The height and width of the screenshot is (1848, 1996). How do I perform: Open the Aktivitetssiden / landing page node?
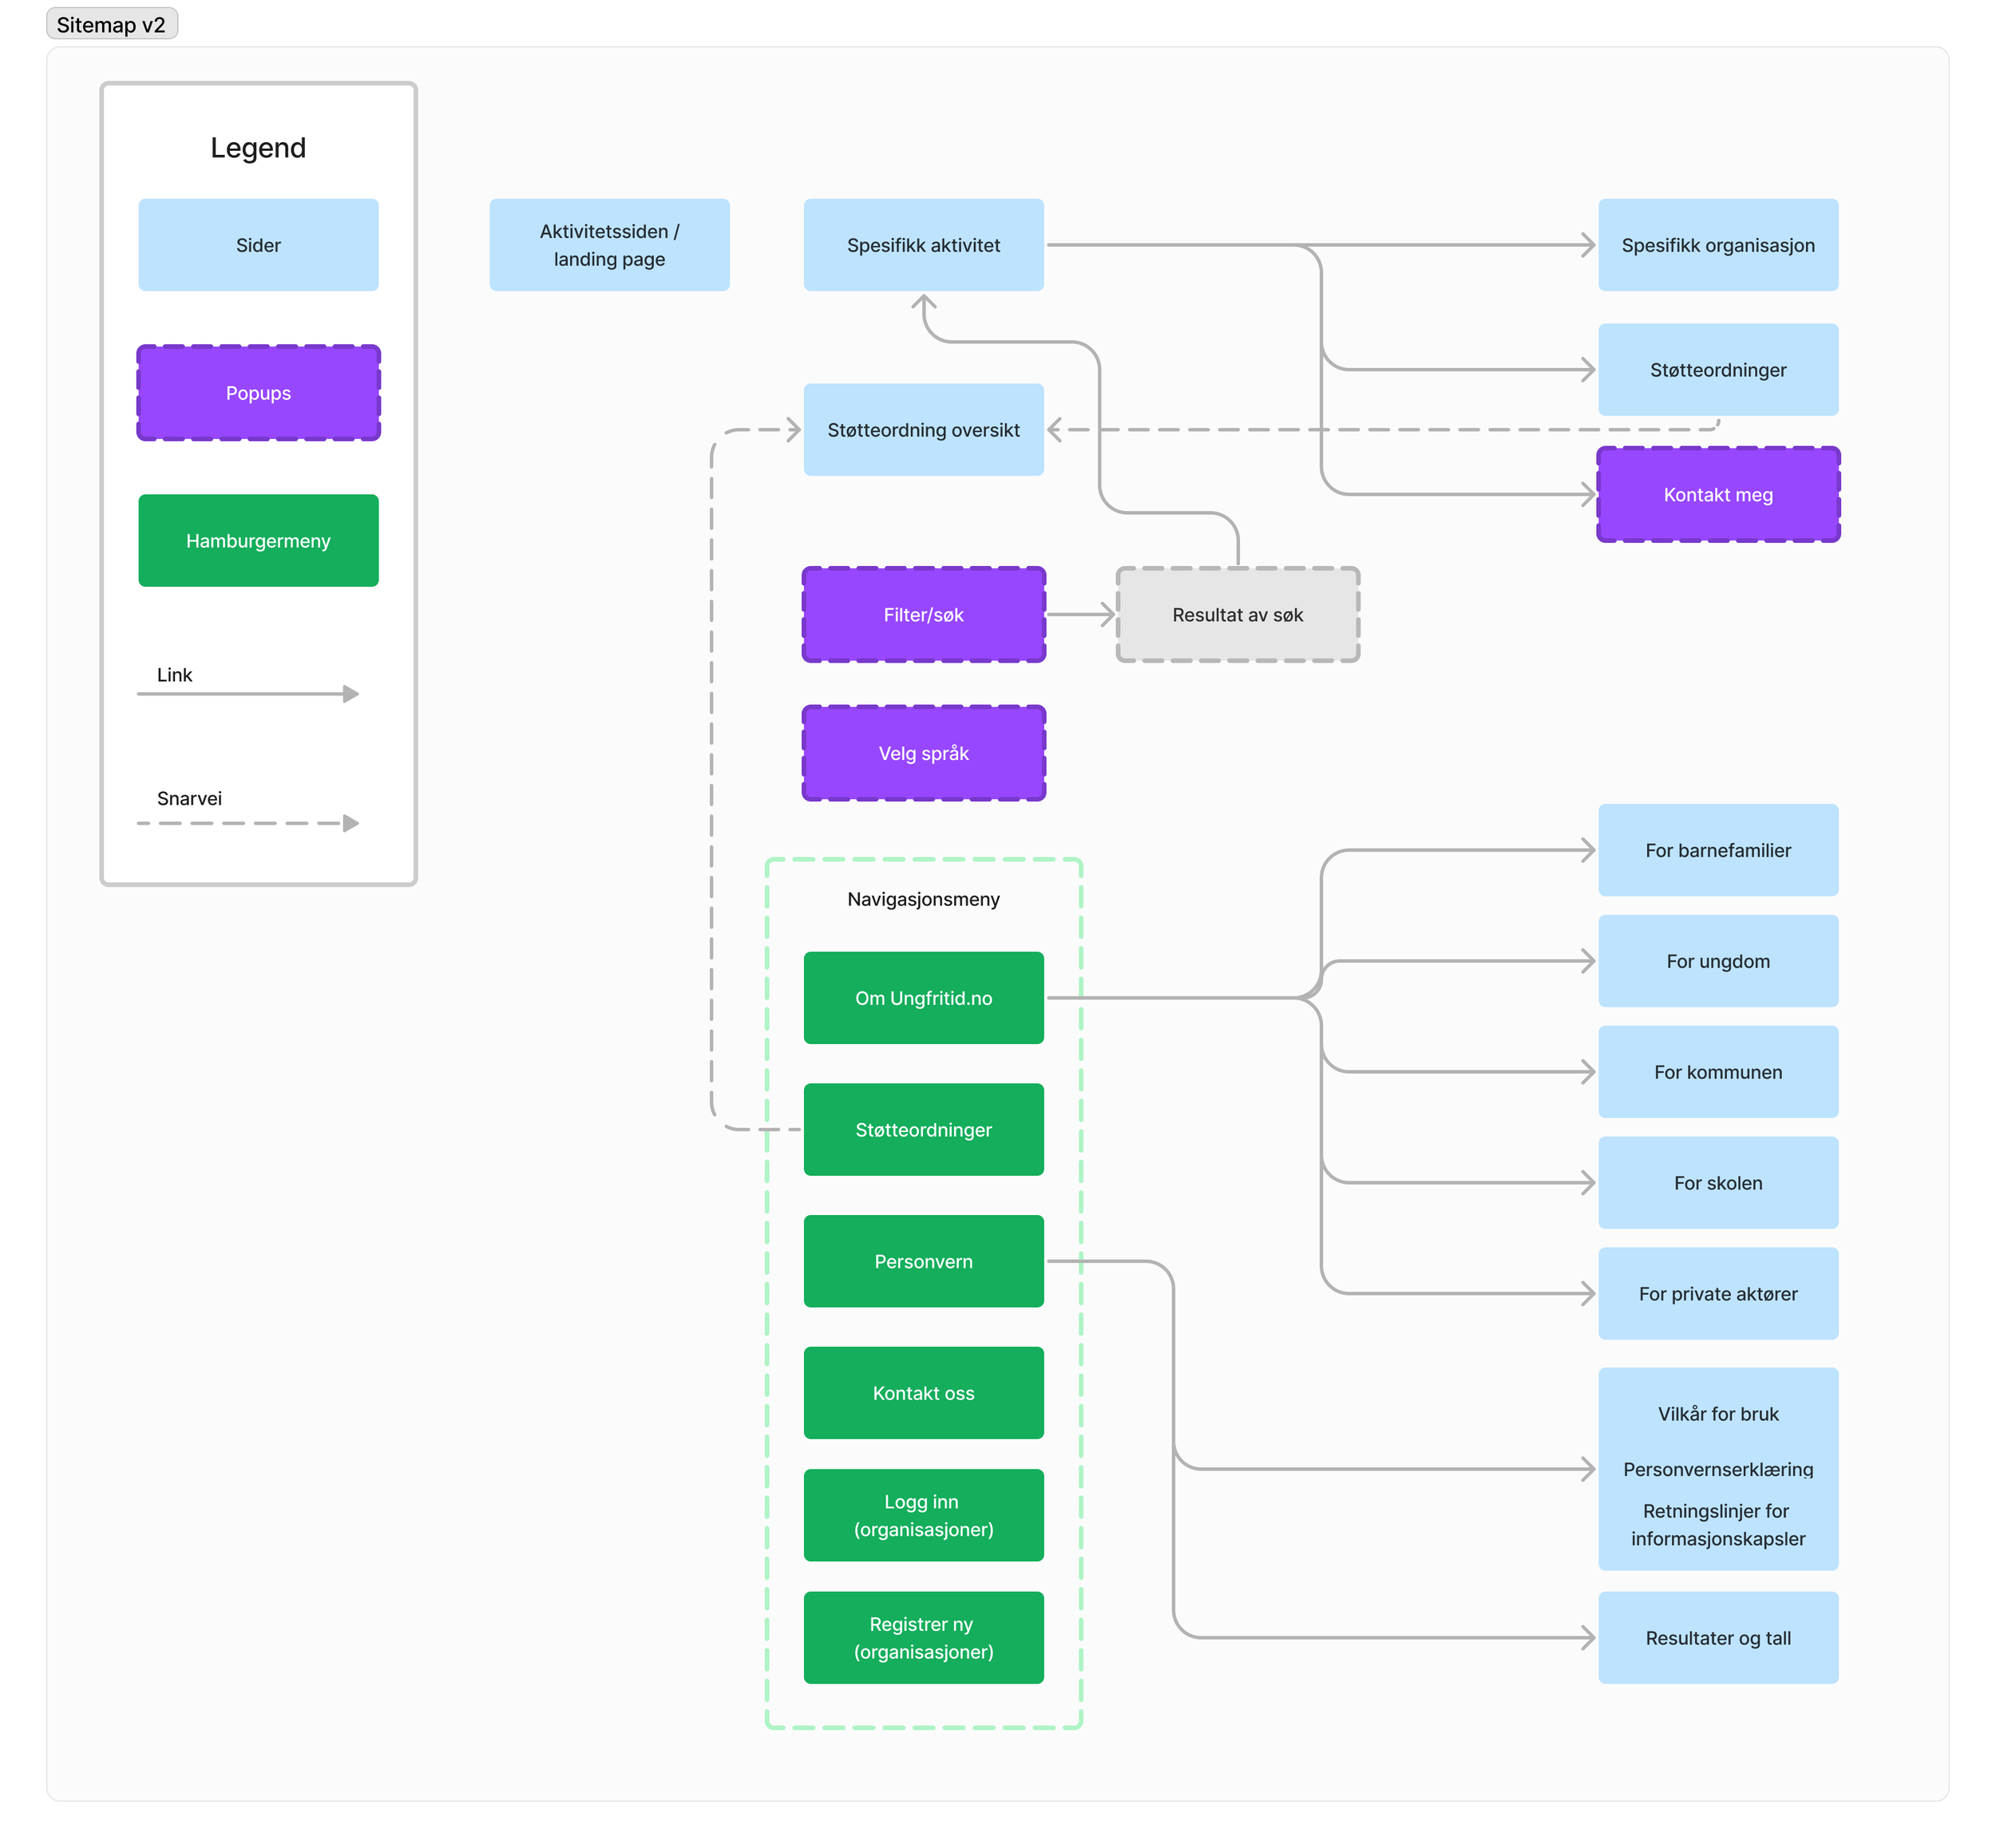(x=609, y=244)
